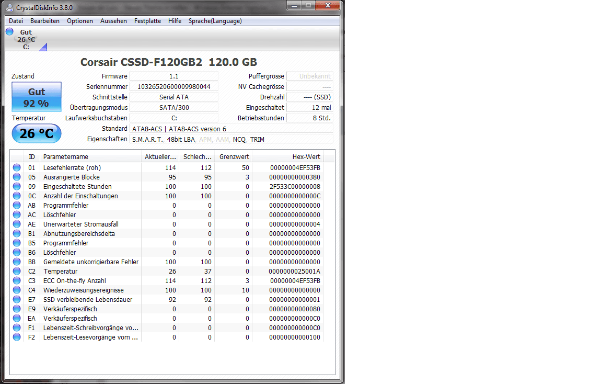Click the status orb for row B6 Löschfehler
This screenshot has width=602, height=384.
[17, 252]
